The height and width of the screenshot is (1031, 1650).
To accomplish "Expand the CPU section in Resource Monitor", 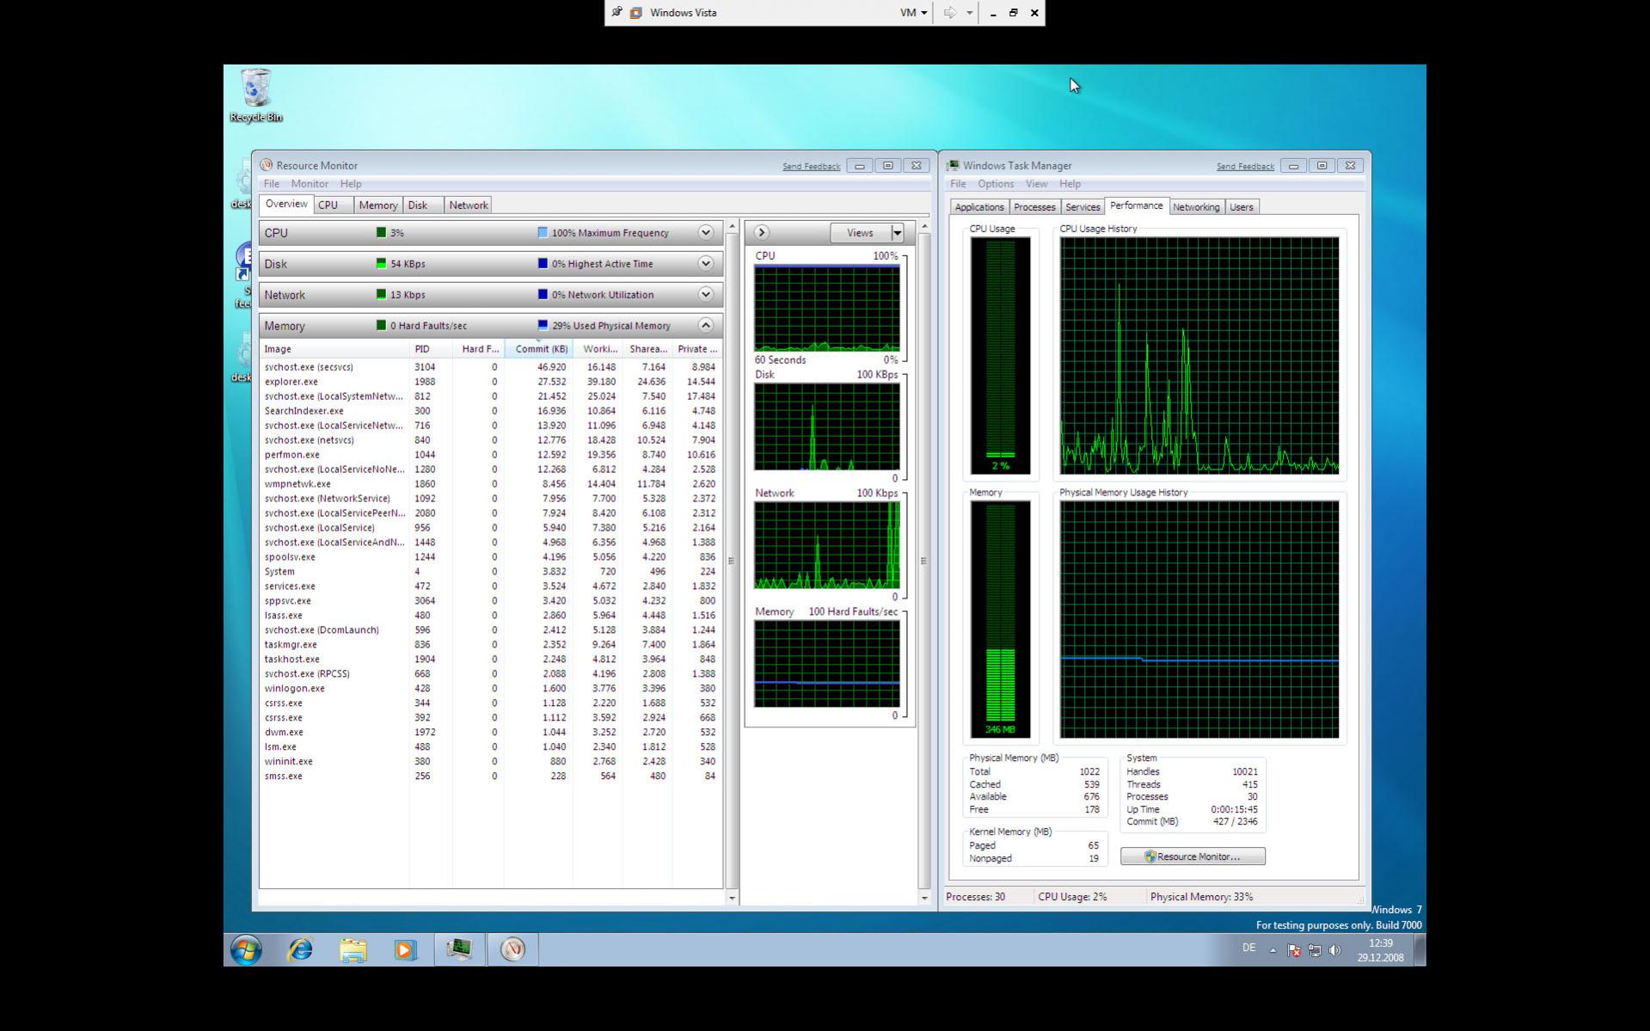I will coord(706,233).
